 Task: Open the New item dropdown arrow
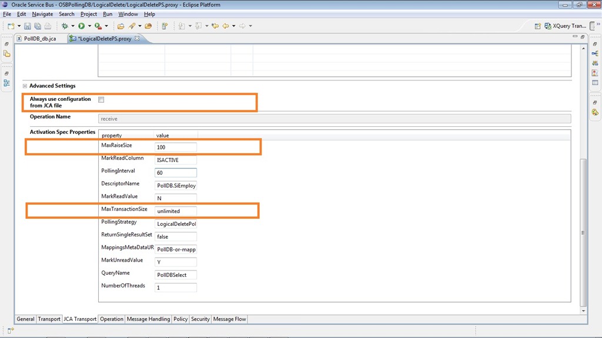pyautogui.click(x=19, y=26)
